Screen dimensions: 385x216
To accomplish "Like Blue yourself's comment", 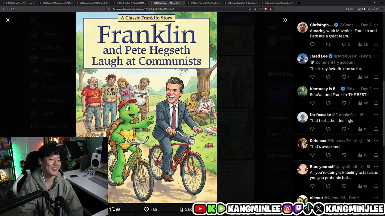I will [x=344, y=186].
